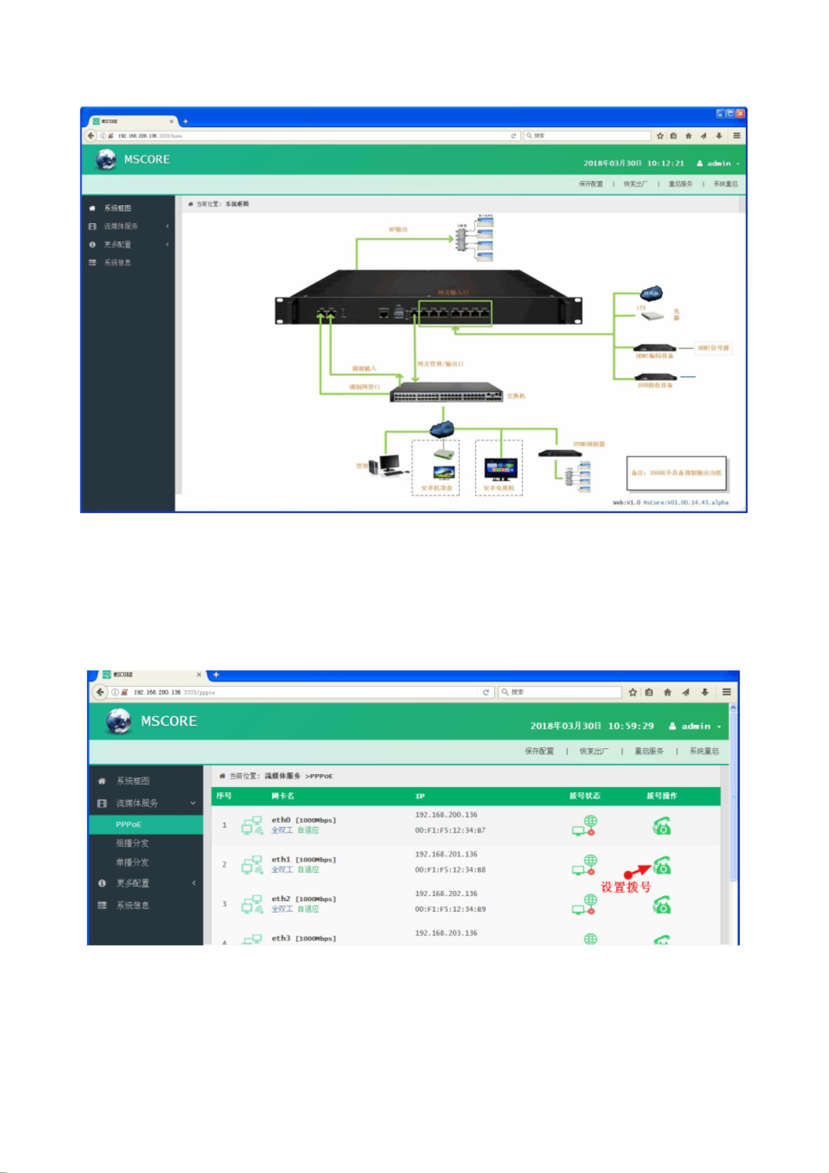Screen dimensions: 829x1173
Task: Click phone dial icon for eth2 row
Action: [x=661, y=904]
